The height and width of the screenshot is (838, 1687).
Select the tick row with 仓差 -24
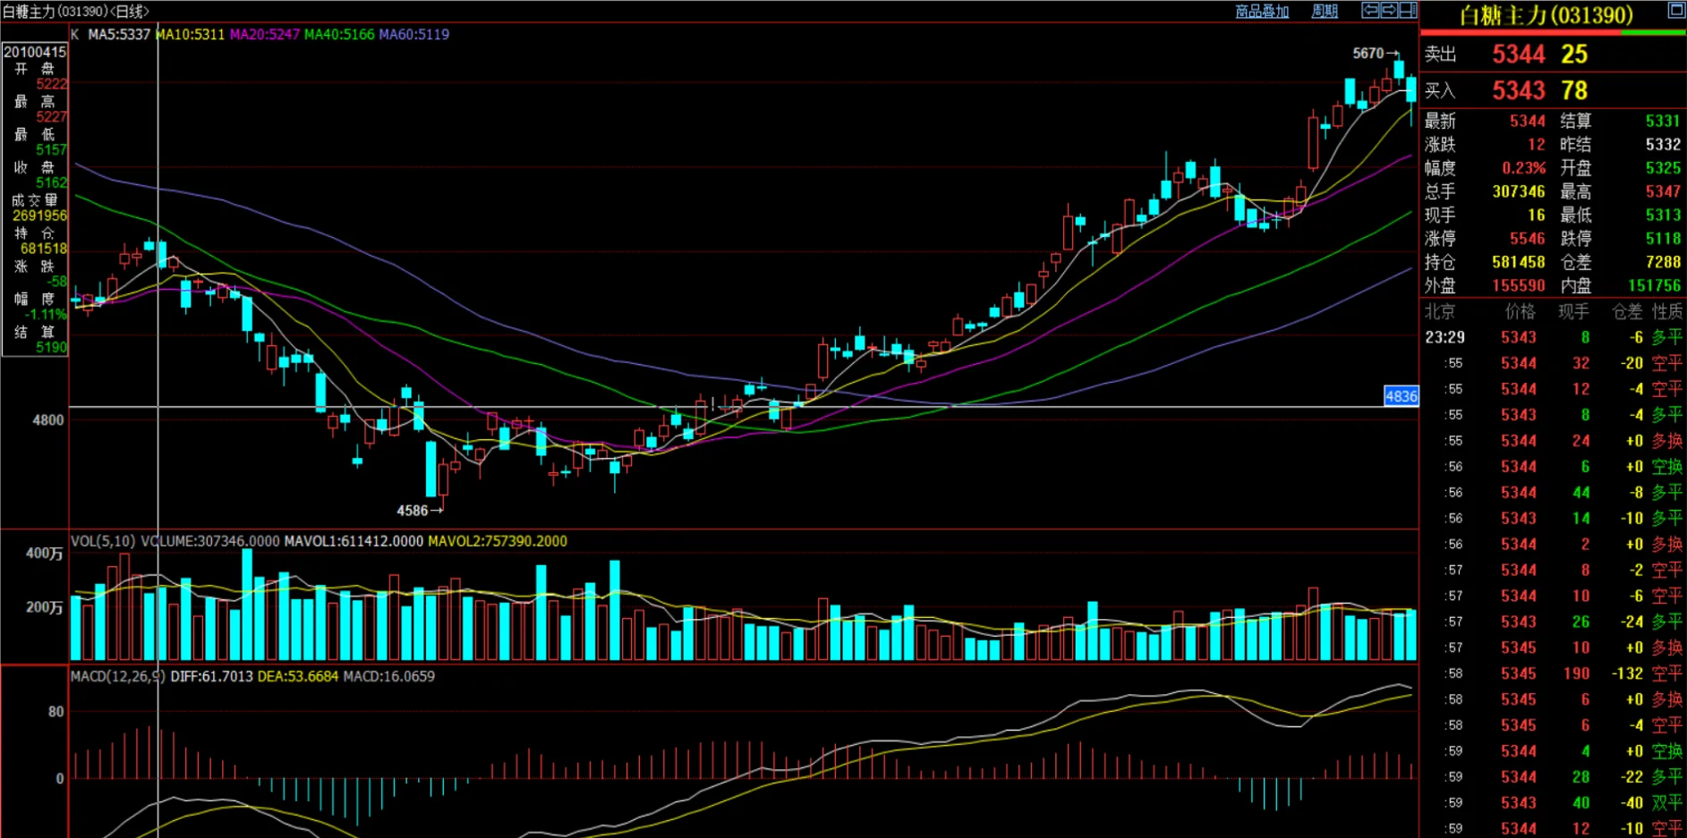pyautogui.click(x=1554, y=622)
